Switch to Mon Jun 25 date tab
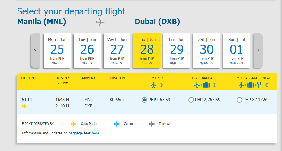The height and width of the screenshot is (151, 282). [57, 51]
